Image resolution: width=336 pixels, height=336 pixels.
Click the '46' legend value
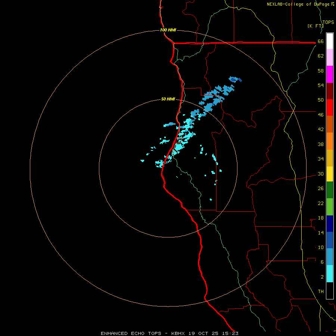(321, 115)
